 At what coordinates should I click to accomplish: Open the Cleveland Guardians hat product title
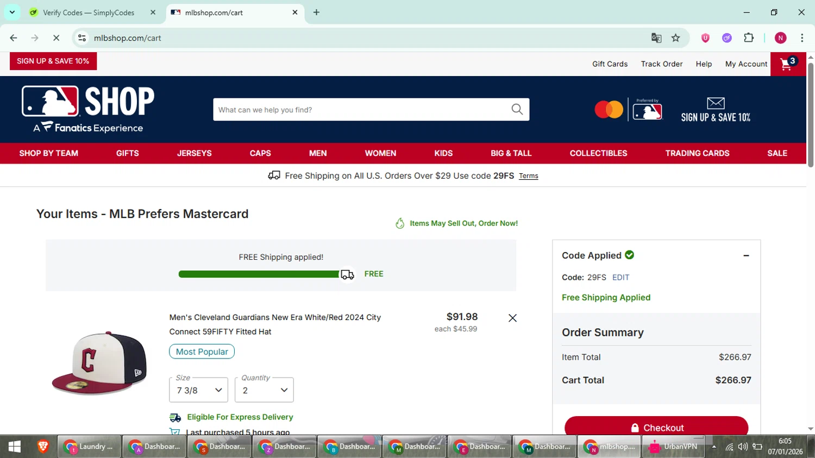click(x=275, y=324)
